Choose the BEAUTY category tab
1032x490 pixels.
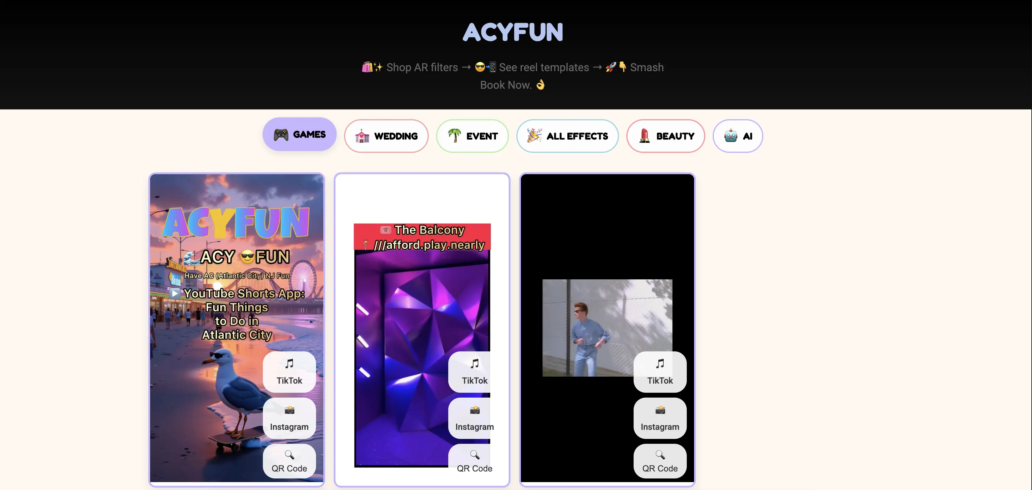point(666,136)
